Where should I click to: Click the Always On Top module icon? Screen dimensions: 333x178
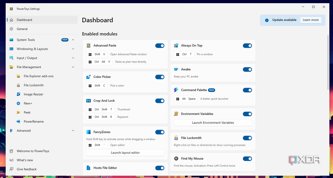(176, 46)
